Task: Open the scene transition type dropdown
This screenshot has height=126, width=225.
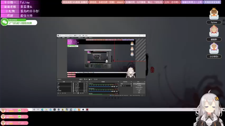Action: click(x=125, y=84)
